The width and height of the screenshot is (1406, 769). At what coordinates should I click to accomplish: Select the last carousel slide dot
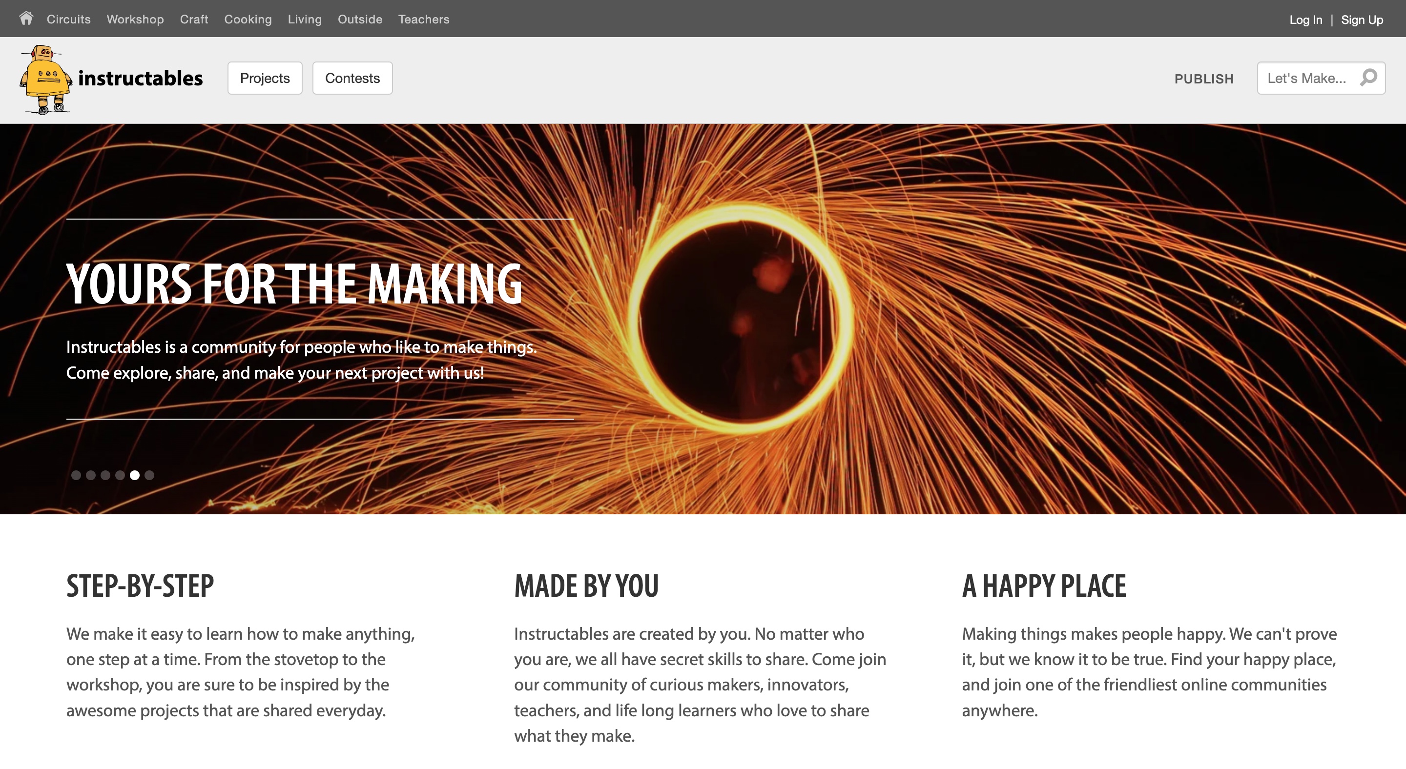coord(149,475)
